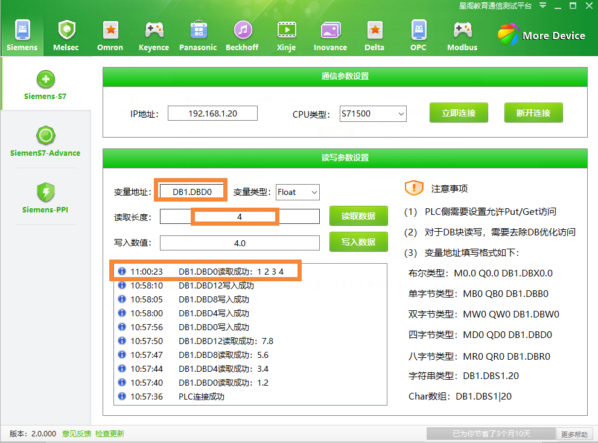Open Siemens-PPI sidebar item
Screen dimensions: 598x443
45,197
